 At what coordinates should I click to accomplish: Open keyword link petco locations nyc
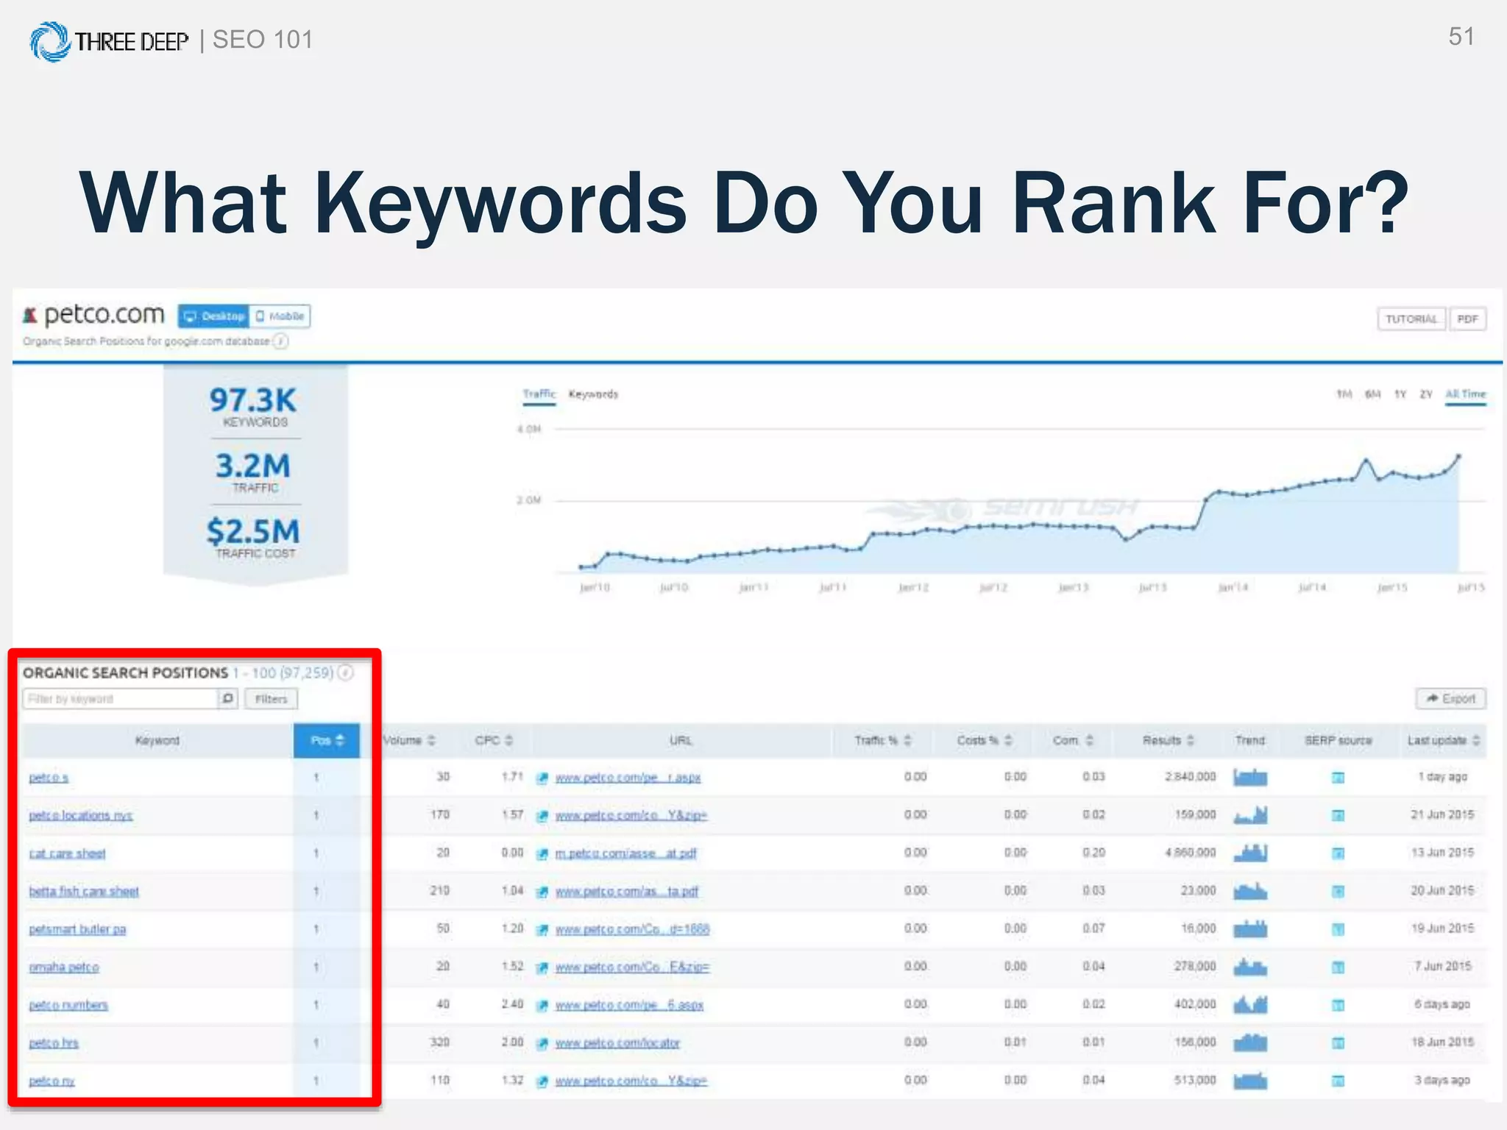81,815
